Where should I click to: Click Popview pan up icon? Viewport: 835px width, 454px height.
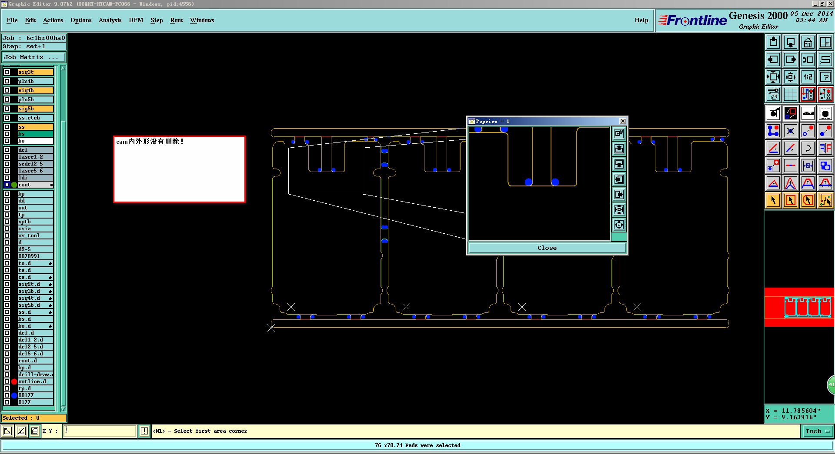[619, 149]
